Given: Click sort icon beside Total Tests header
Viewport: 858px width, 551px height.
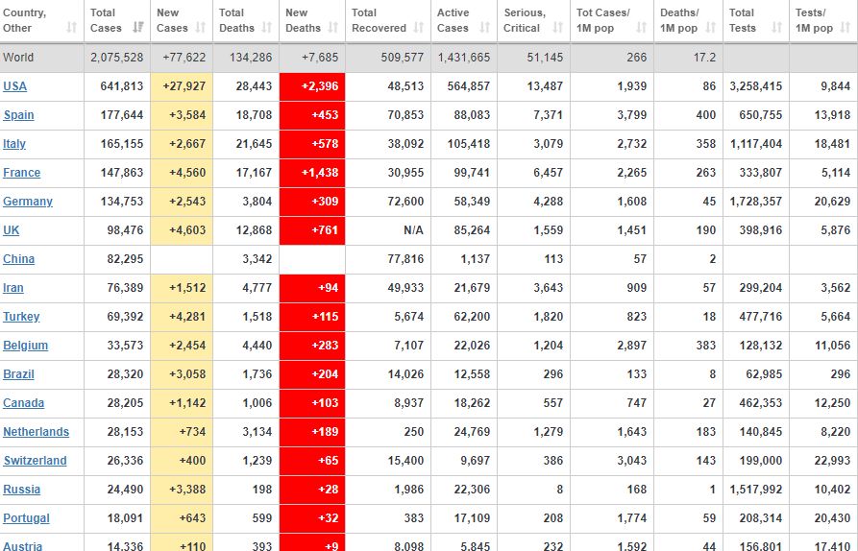Looking at the screenshot, I should click(x=775, y=28).
